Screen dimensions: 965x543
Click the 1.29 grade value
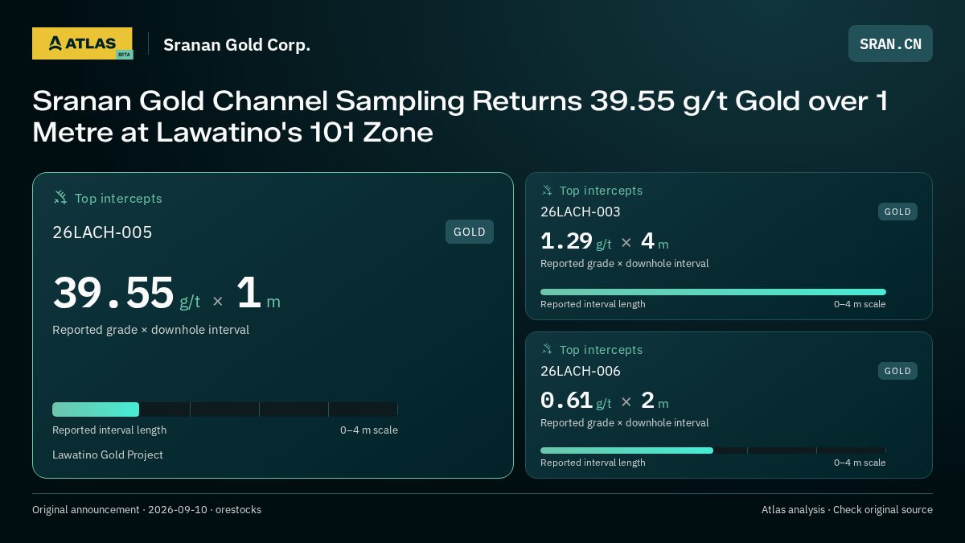tap(566, 241)
